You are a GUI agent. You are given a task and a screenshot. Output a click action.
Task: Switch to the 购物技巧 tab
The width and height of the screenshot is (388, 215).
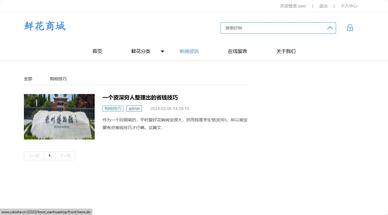point(58,79)
